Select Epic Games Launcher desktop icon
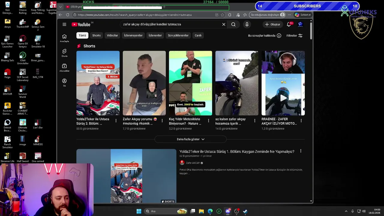 (7, 41)
